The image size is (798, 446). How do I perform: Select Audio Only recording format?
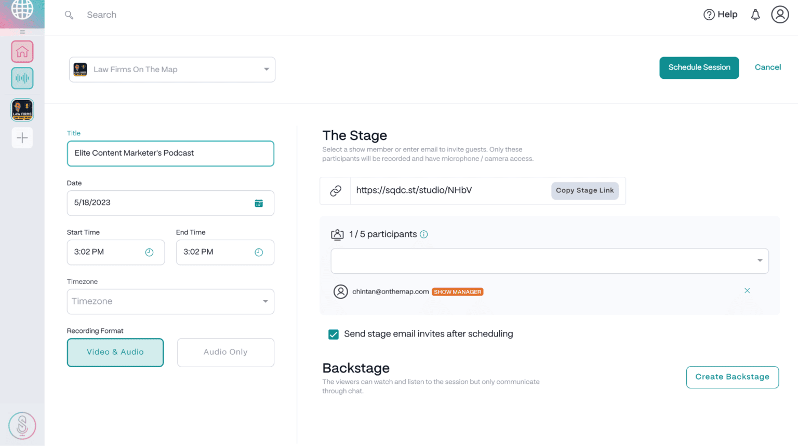click(x=225, y=352)
